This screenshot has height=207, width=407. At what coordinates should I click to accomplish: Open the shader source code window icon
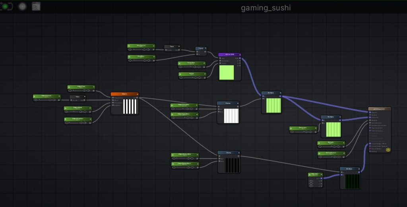(x=36, y=6)
